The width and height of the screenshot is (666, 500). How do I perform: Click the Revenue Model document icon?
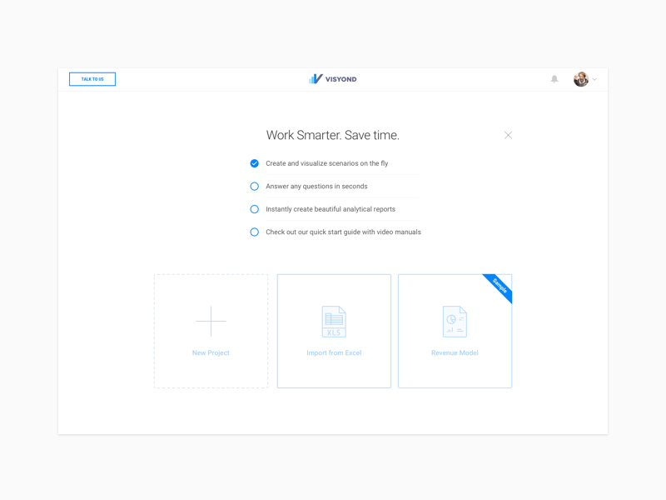455,322
